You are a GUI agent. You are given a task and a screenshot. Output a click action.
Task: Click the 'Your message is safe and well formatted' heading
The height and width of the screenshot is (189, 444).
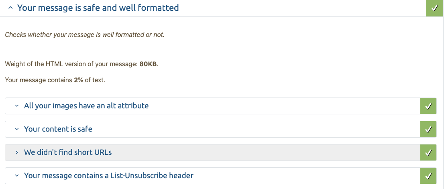pyautogui.click(x=98, y=8)
